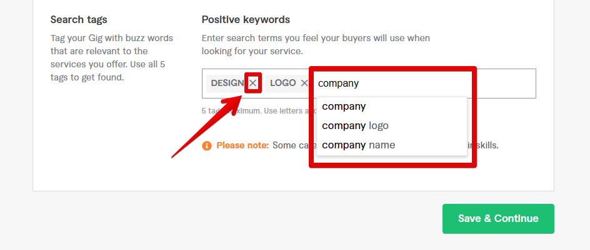
Task: Pick the "company logo" suggestion
Action: point(355,125)
